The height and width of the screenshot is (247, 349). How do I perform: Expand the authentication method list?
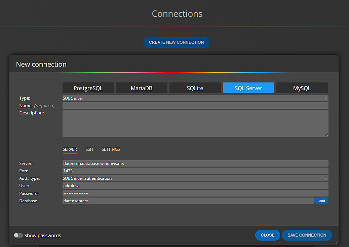point(325,178)
